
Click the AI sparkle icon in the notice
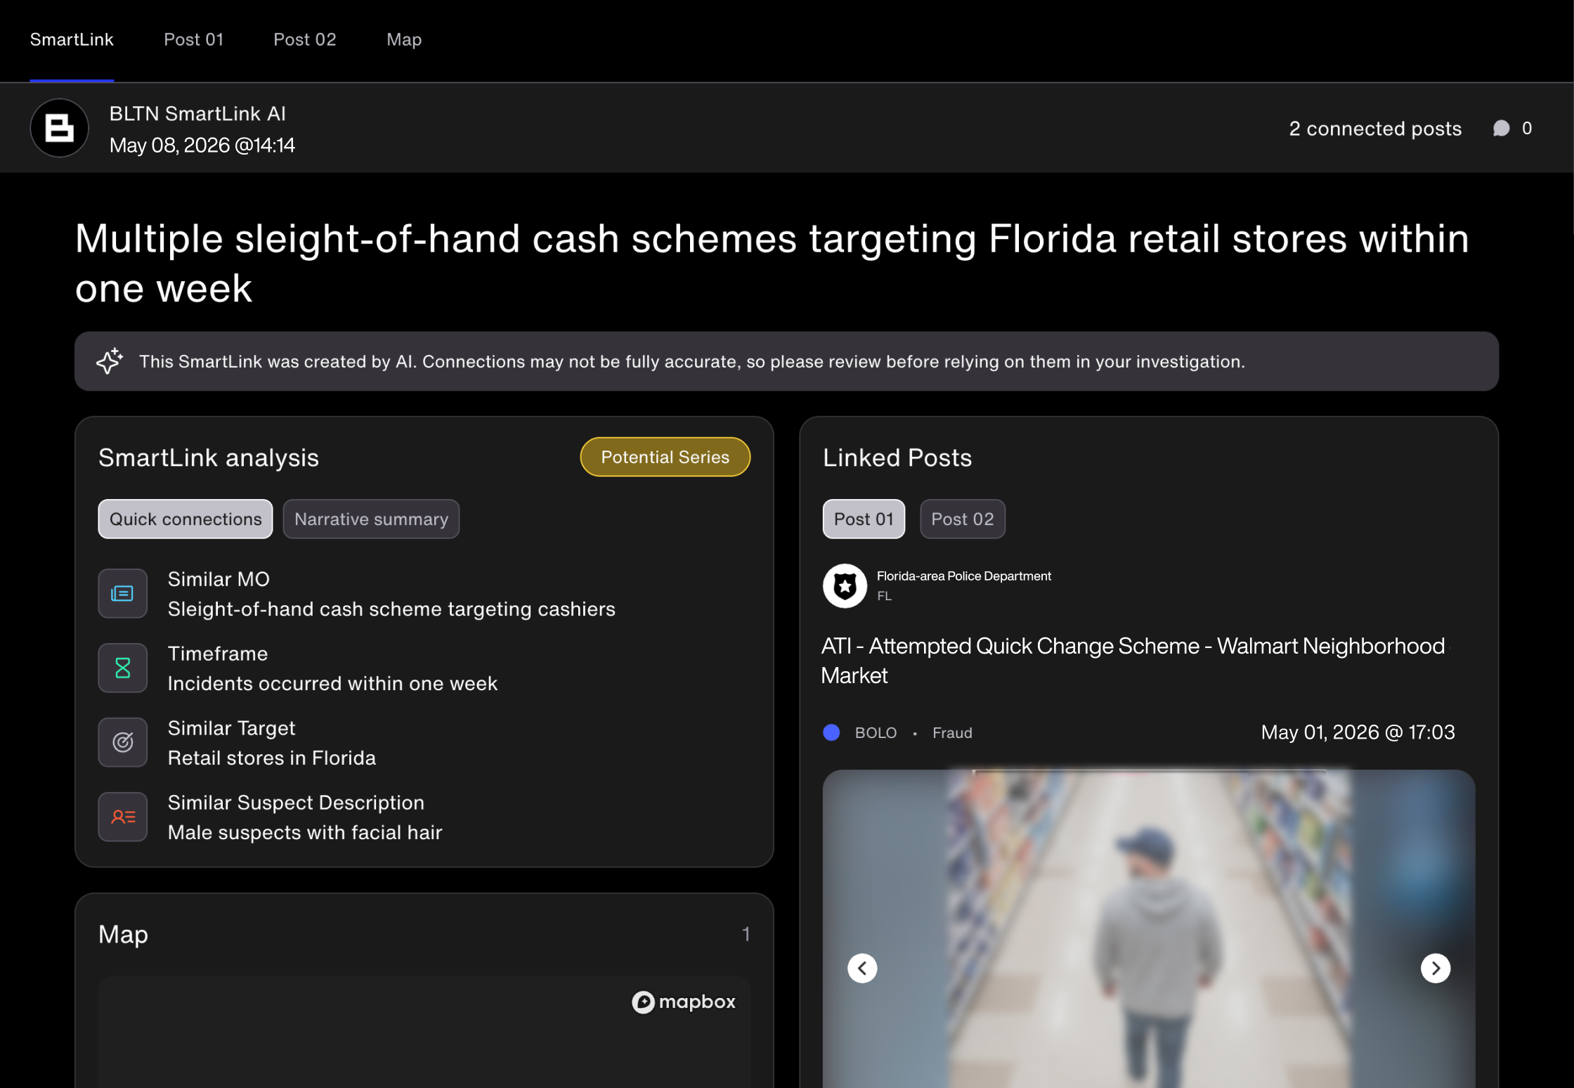tap(110, 361)
